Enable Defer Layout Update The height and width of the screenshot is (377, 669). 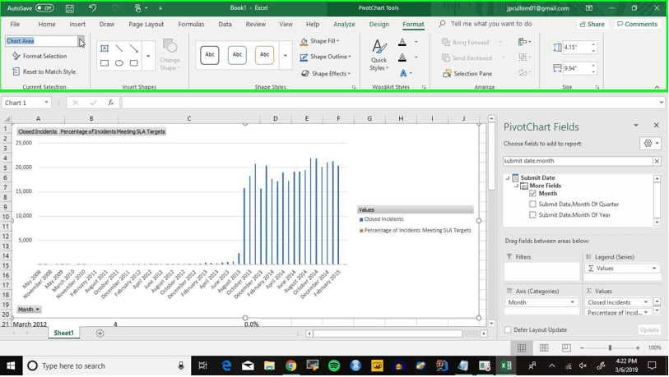508,329
